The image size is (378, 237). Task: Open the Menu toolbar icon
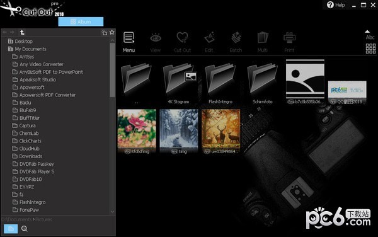[x=129, y=42]
